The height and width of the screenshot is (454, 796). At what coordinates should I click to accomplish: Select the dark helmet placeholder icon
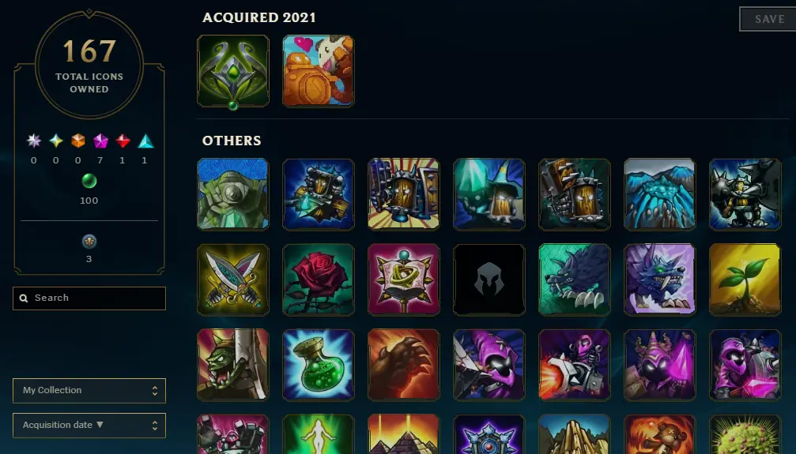[489, 280]
